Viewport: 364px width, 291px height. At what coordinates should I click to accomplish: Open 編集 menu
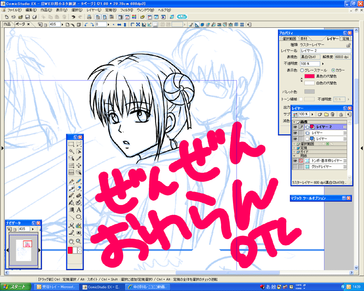[31, 10]
